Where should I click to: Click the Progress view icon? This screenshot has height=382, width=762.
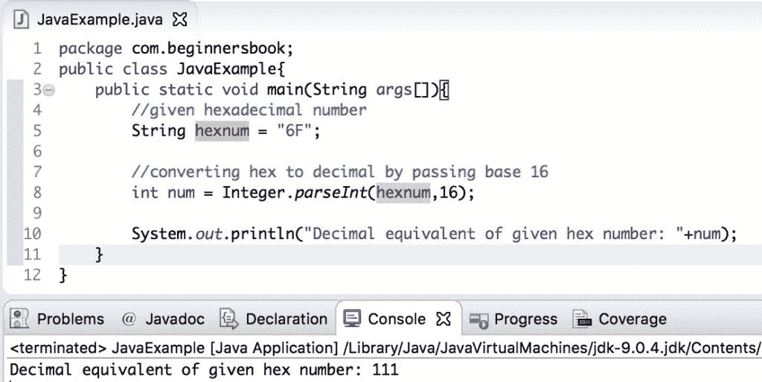[x=478, y=319]
